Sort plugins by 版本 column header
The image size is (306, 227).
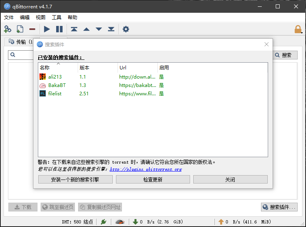98,67
